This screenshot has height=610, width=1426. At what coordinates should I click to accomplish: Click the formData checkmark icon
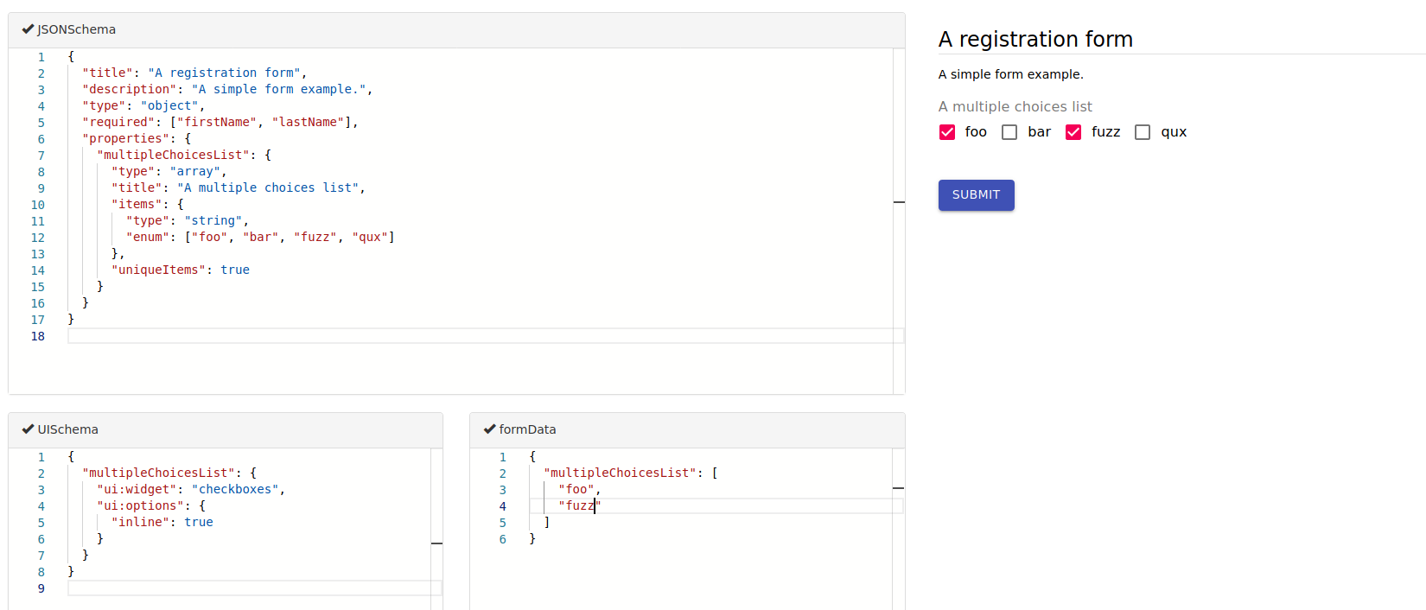pyautogui.click(x=489, y=429)
